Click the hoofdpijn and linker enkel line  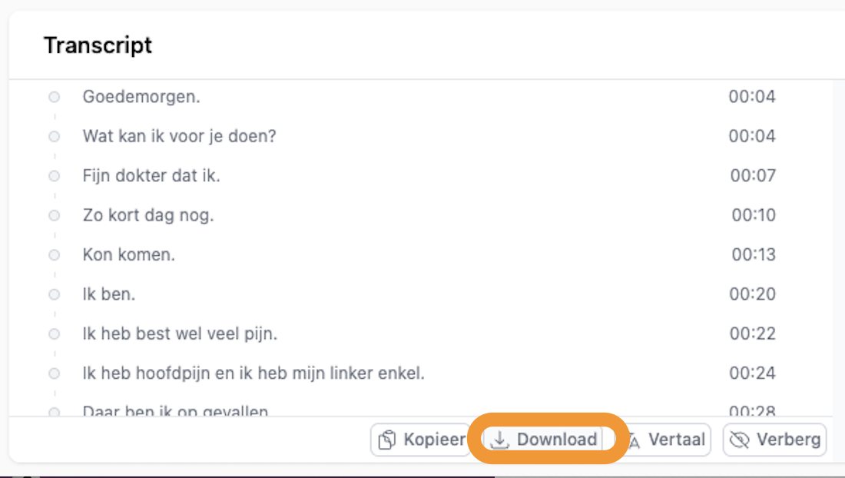coord(253,373)
